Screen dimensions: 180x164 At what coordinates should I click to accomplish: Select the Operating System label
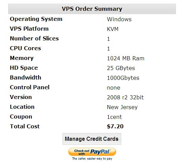(x=36, y=19)
